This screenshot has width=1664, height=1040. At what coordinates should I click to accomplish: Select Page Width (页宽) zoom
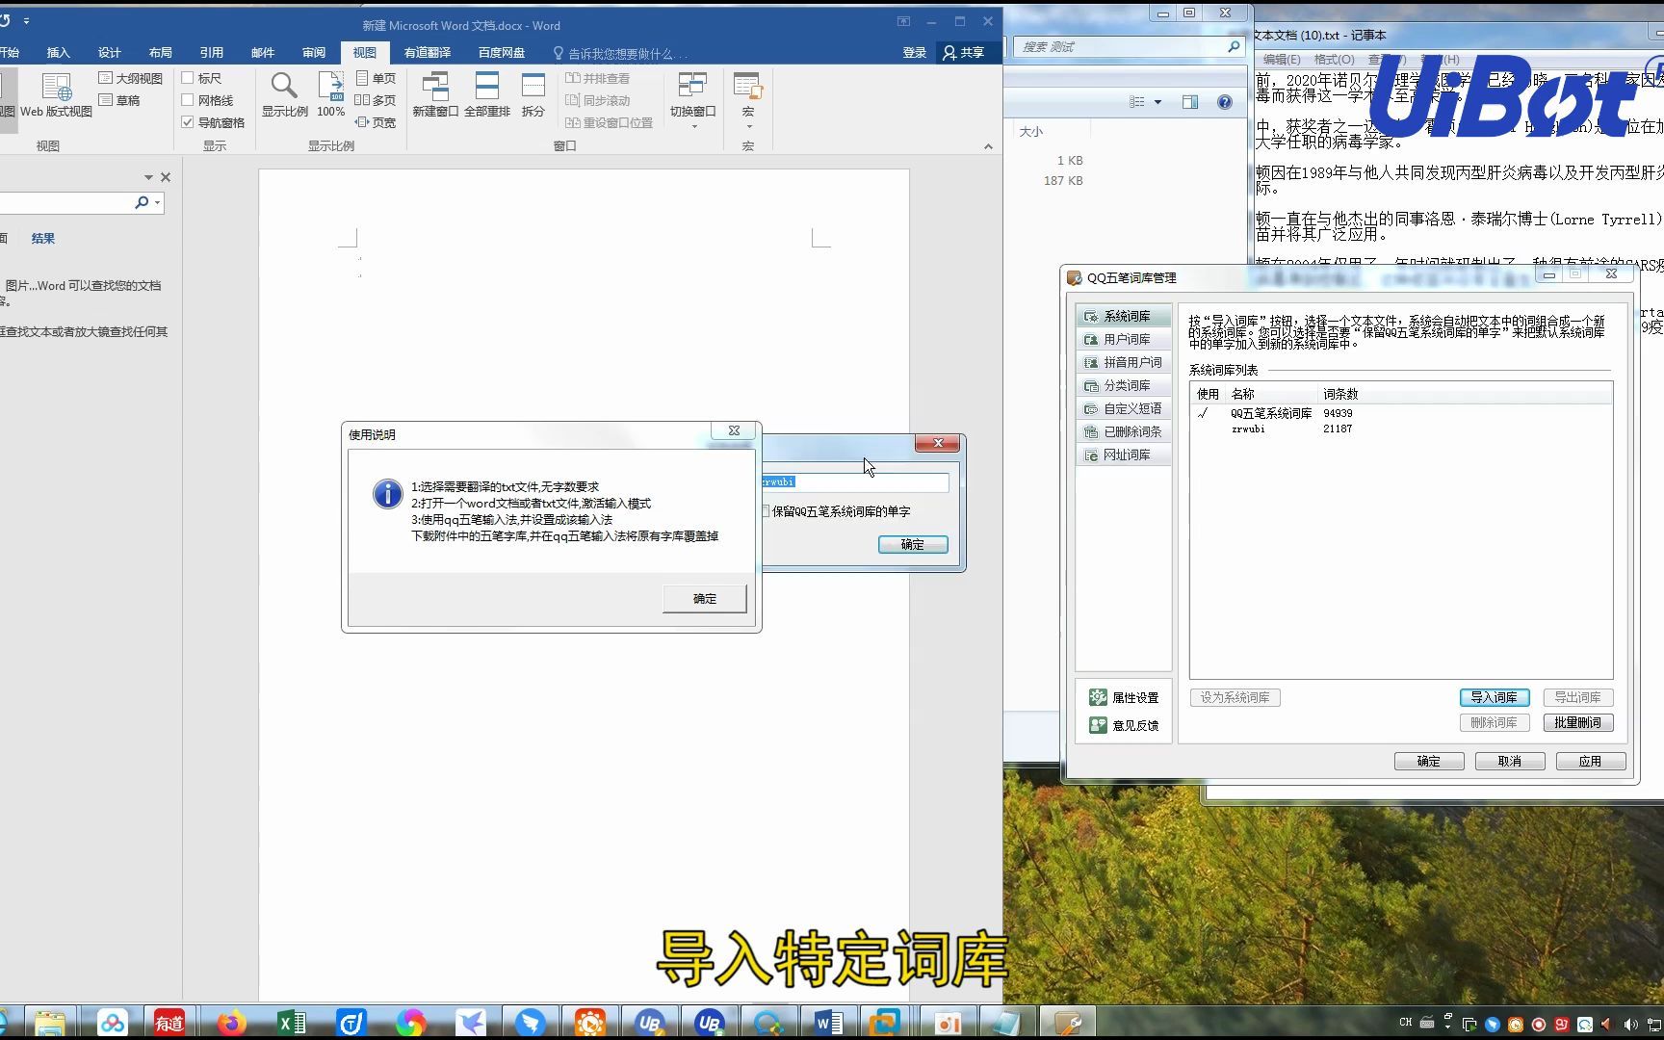click(376, 122)
